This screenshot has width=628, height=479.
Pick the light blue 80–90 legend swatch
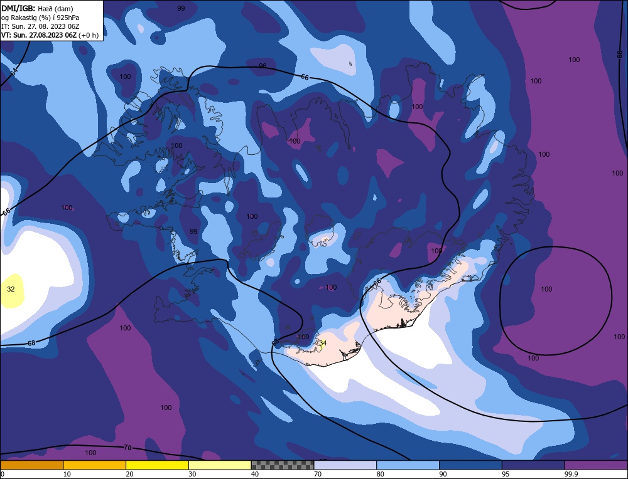tap(408, 465)
